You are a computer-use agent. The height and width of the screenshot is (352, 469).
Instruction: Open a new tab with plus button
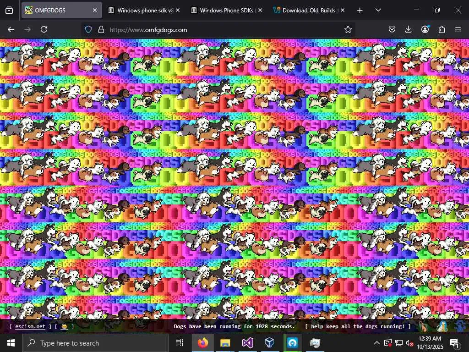(x=360, y=11)
